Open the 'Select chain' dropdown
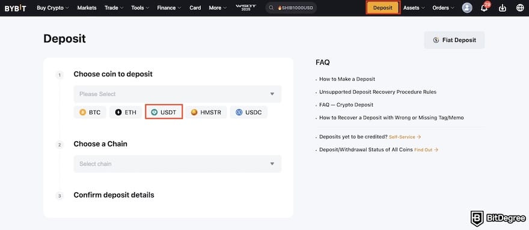 pos(177,164)
